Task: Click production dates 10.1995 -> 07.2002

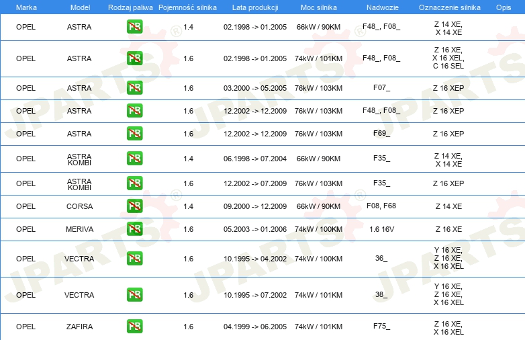Action: click(x=255, y=295)
